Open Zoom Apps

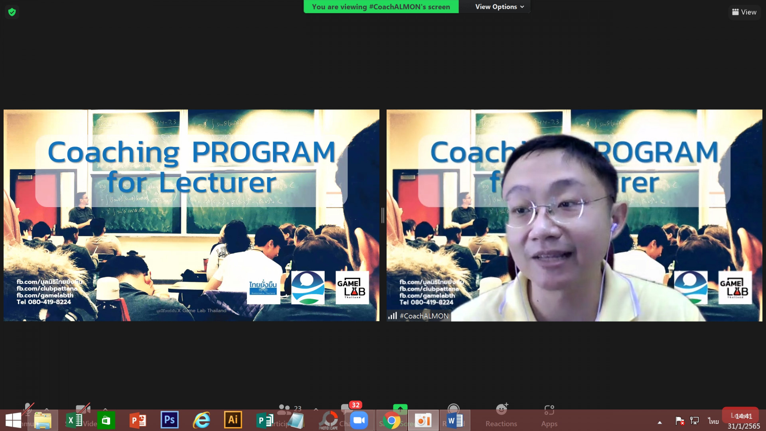pyautogui.click(x=549, y=415)
